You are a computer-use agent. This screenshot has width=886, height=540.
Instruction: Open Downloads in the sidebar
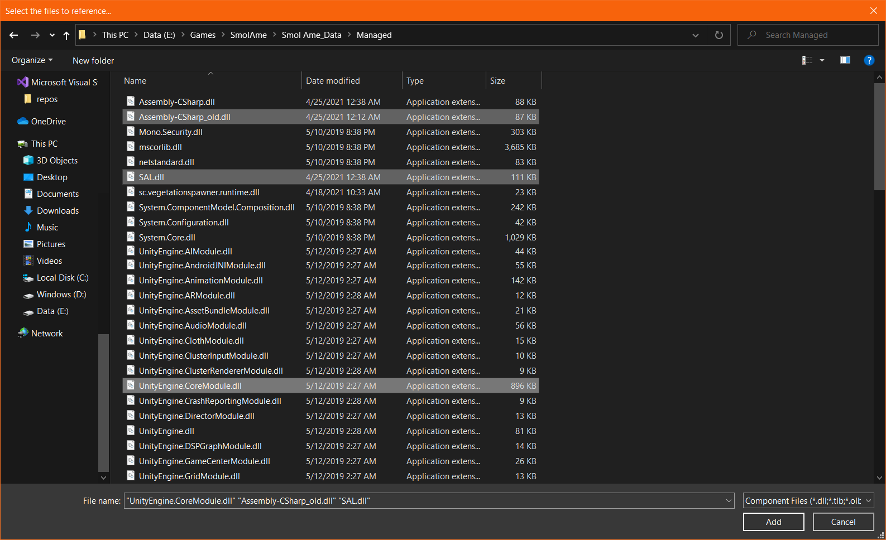51,210
